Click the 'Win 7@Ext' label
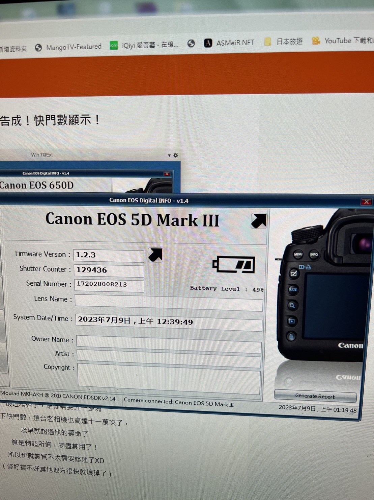 pos(42,155)
